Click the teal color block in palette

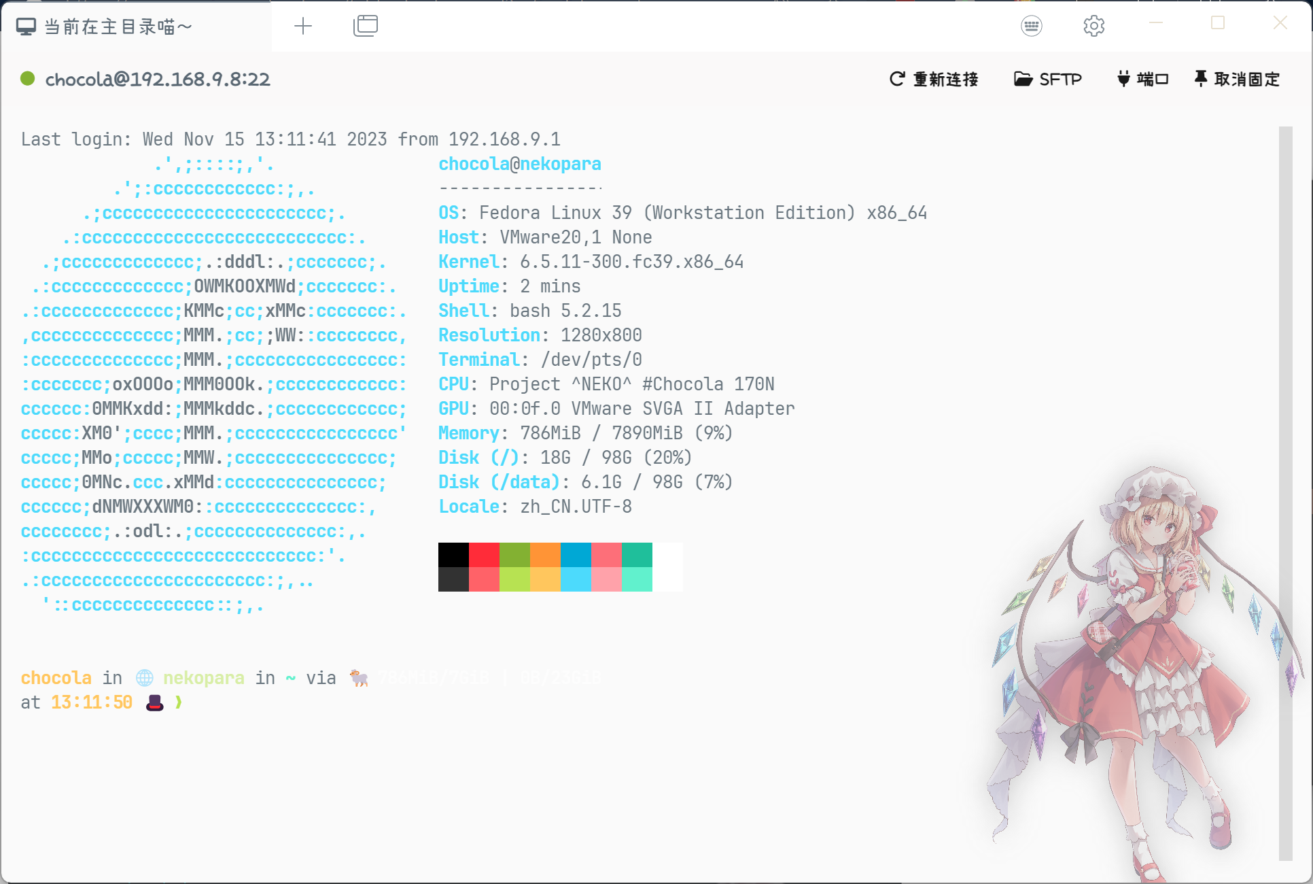pos(637,555)
